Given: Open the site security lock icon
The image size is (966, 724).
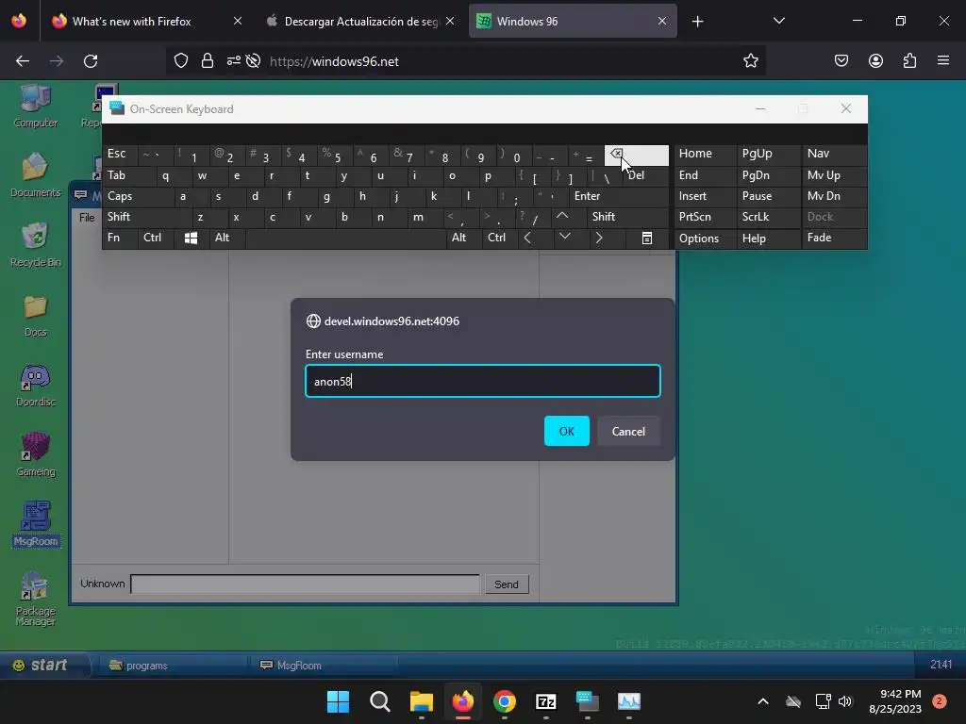Looking at the screenshot, I should tap(208, 61).
